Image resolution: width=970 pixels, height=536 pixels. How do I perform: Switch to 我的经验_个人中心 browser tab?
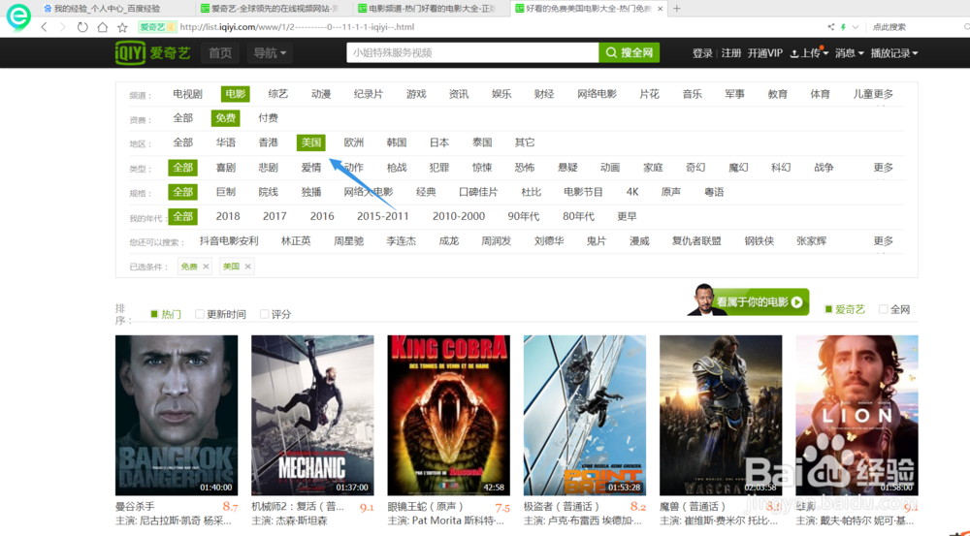point(115,9)
